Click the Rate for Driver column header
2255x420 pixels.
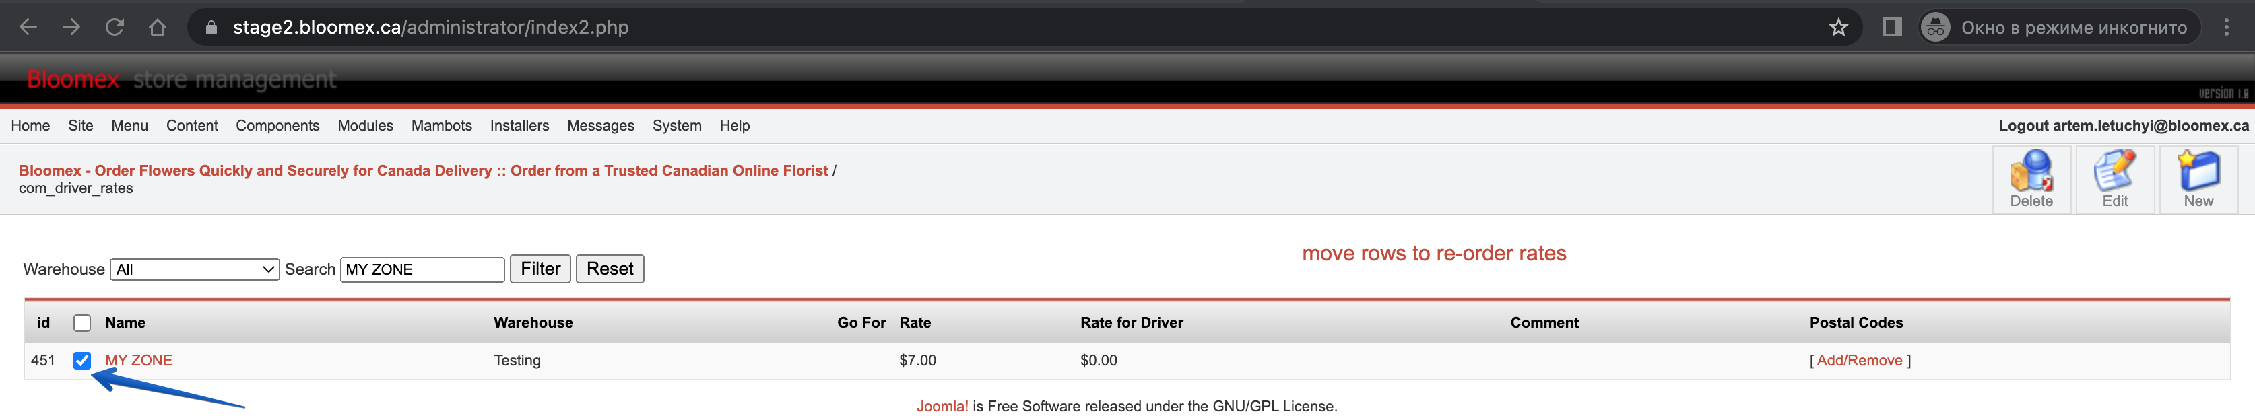tap(1131, 323)
